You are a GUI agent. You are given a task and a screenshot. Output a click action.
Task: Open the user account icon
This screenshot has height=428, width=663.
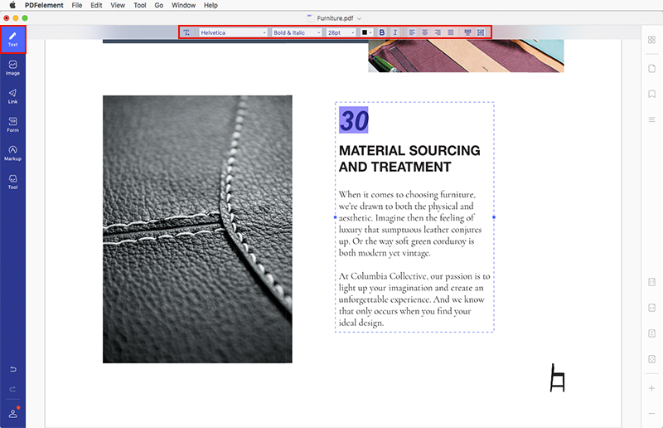pyautogui.click(x=12, y=412)
